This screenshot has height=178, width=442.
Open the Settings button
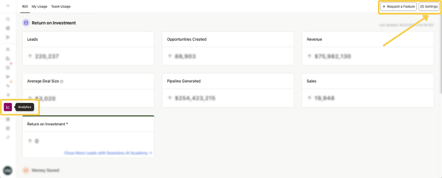429,7
